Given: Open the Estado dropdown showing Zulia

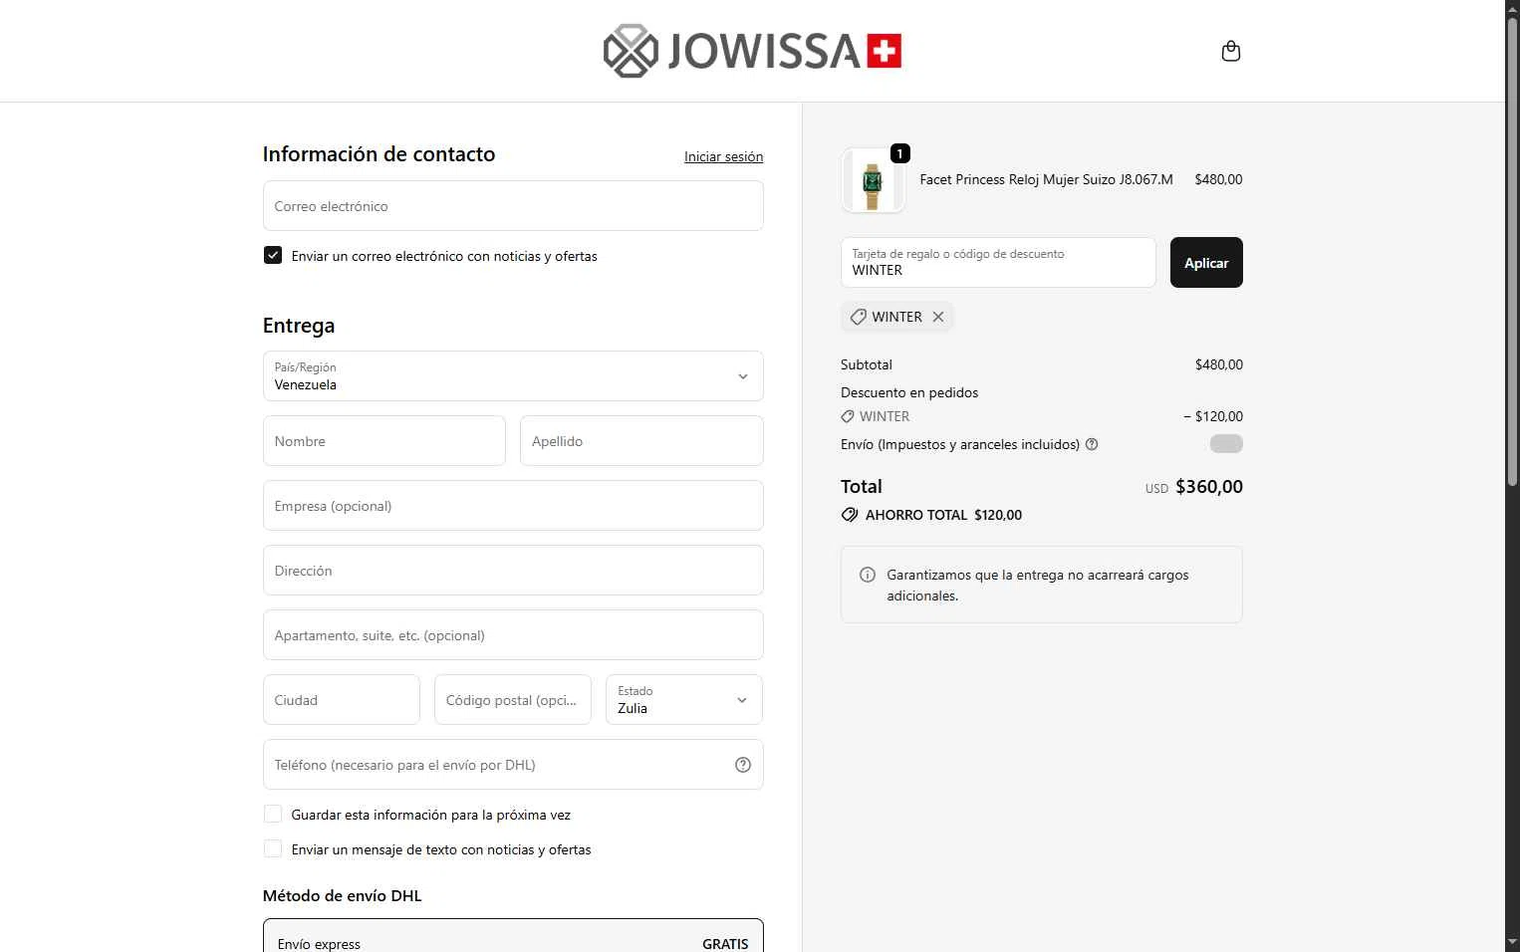Looking at the screenshot, I should click(684, 699).
